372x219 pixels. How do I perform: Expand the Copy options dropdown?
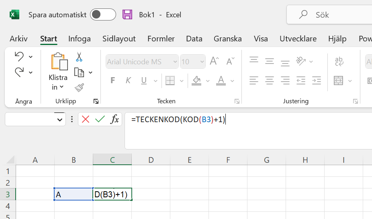click(90, 72)
